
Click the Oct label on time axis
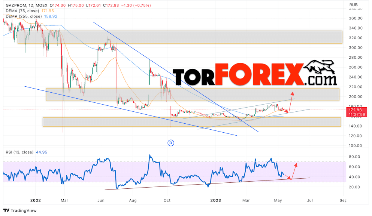point(167,200)
